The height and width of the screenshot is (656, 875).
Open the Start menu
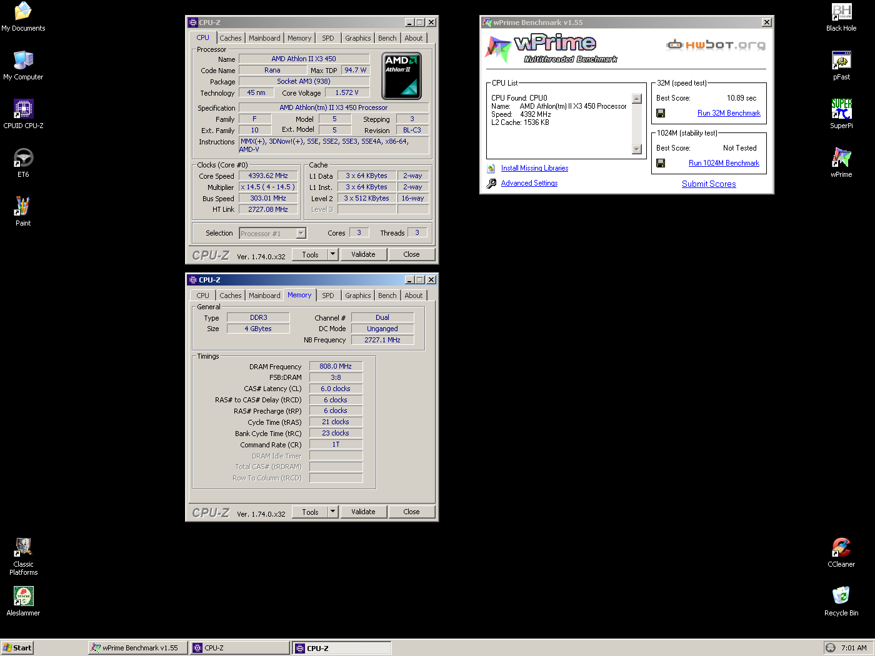pos(17,648)
